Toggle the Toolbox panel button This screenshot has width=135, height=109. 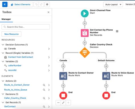(5, 5)
